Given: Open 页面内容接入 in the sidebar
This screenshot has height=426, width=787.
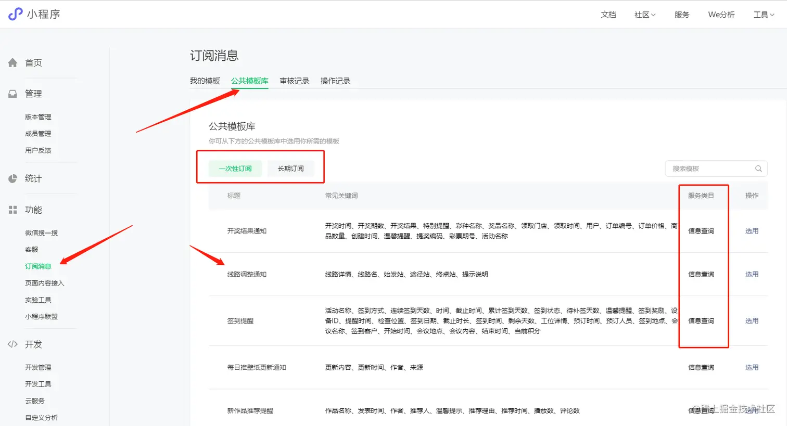Looking at the screenshot, I should tap(45, 283).
